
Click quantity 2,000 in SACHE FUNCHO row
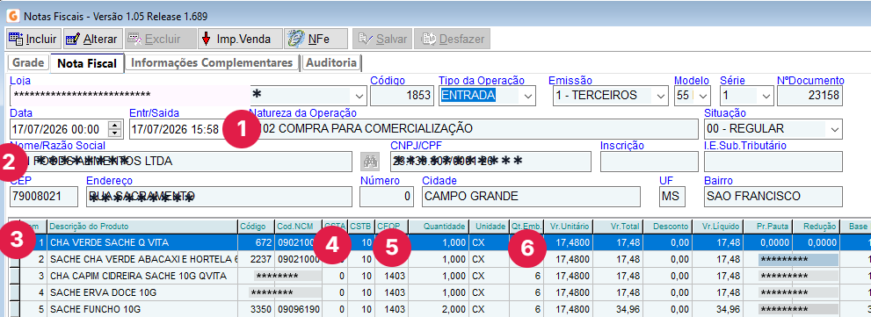tap(439, 309)
